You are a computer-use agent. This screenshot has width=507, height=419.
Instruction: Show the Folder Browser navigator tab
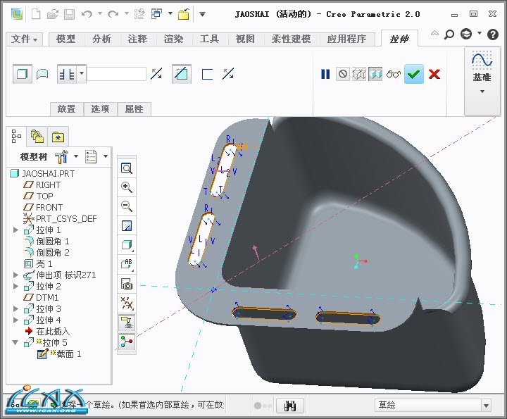[x=37, y=137]
